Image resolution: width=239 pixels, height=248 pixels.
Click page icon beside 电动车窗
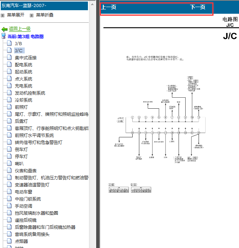(x=9, y=191)
